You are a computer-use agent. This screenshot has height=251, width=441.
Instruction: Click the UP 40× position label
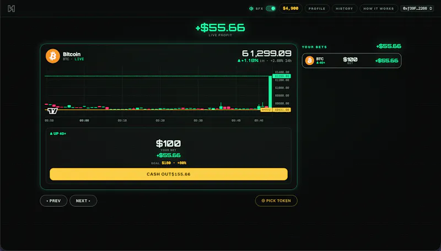pos(58,133)
